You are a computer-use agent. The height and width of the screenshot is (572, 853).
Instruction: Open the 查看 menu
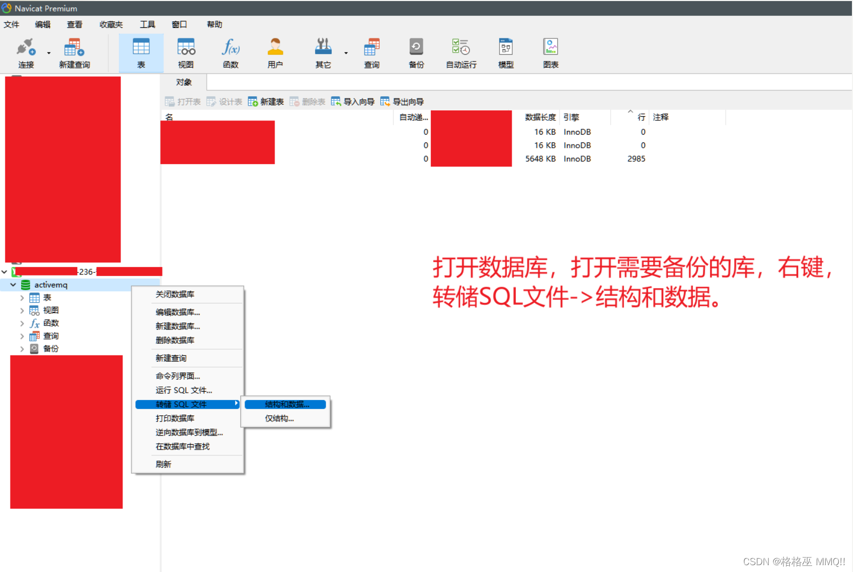coord(75,24)
